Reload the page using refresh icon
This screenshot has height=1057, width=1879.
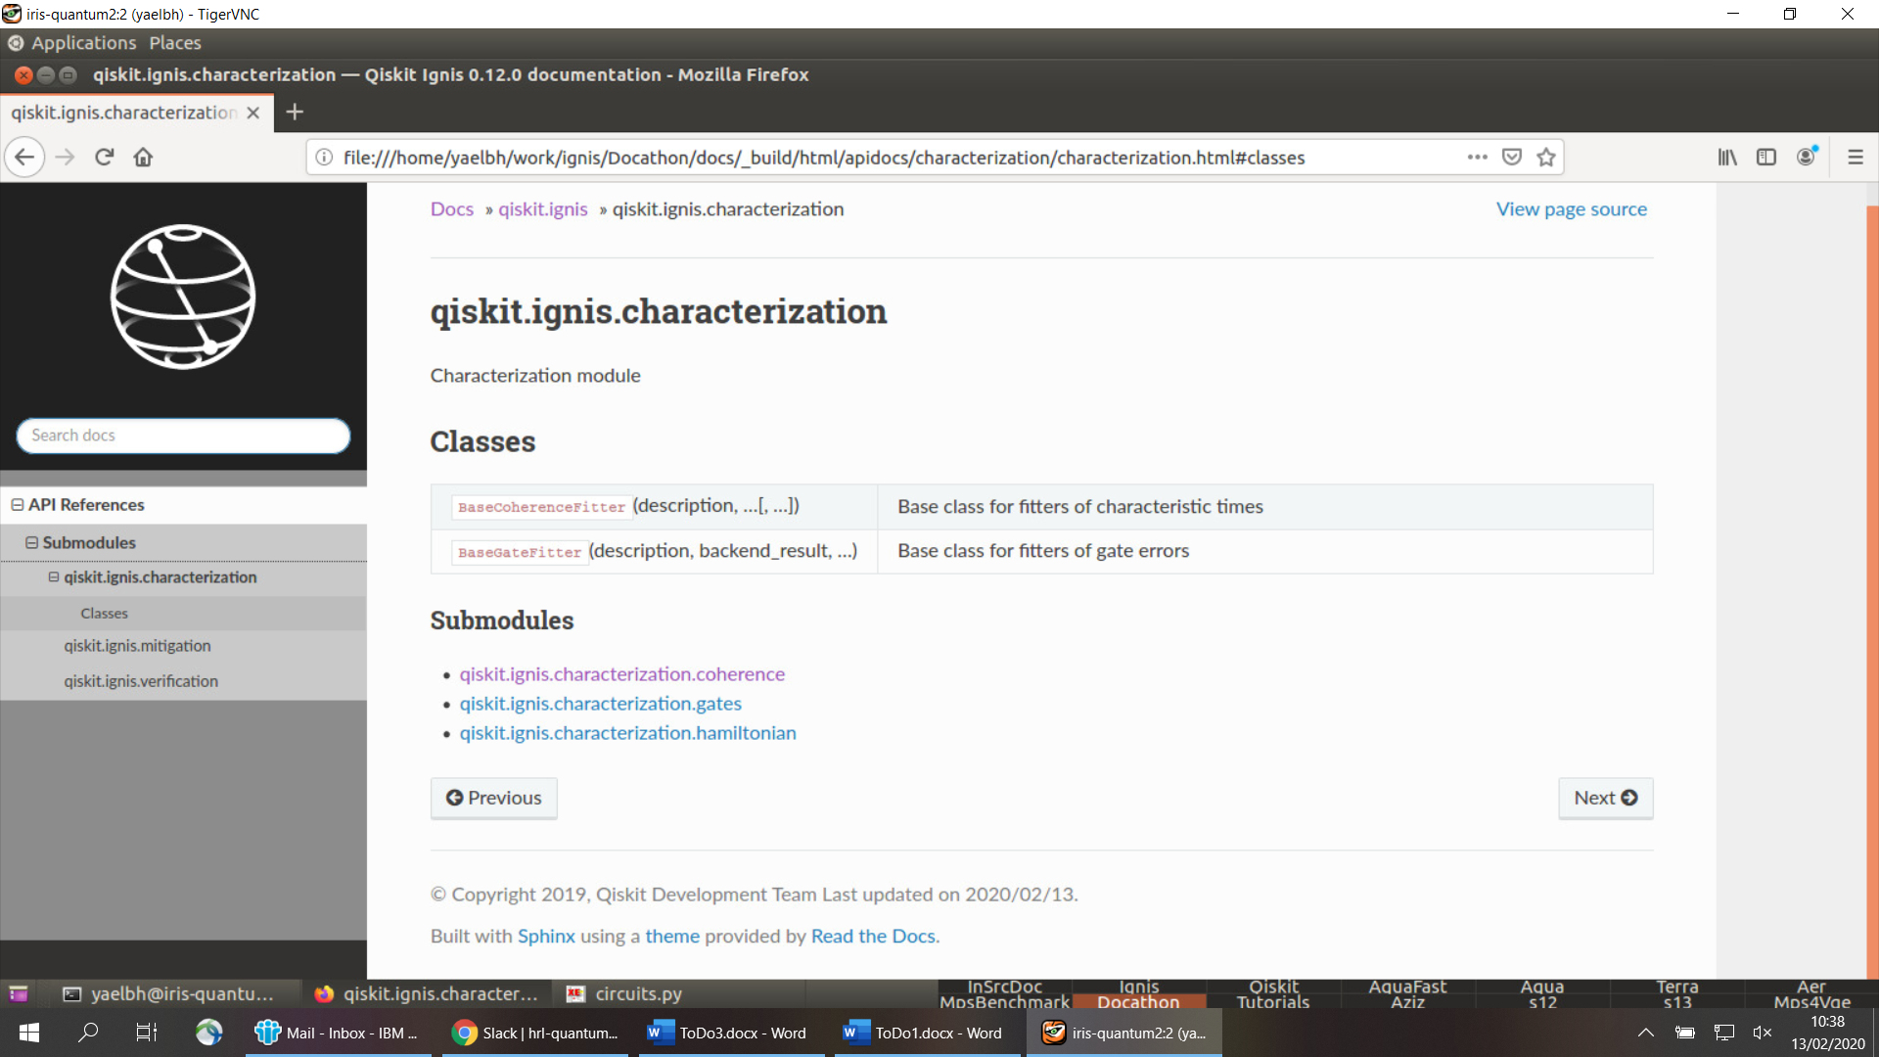point(104,157)
